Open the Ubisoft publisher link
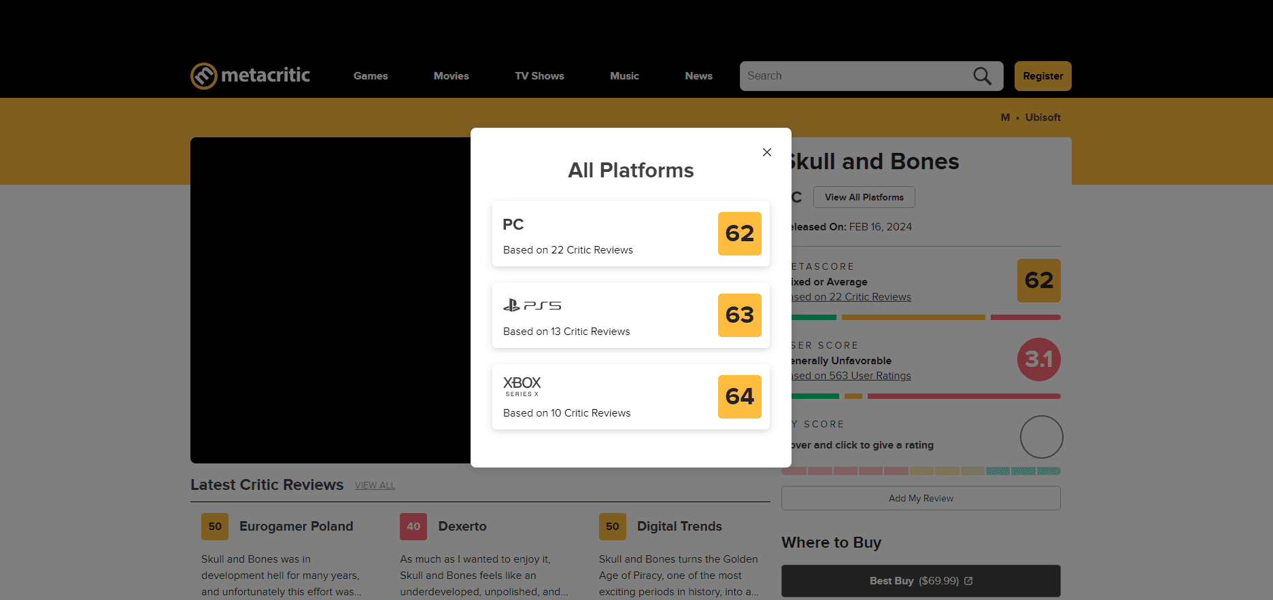Viewport: 1273px width, 600px height. tap(1042, 118)
